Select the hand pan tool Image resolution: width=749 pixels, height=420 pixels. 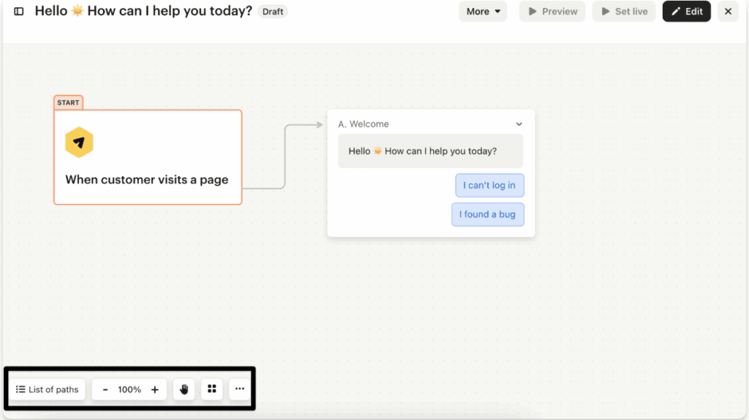(x=184, y=390)
